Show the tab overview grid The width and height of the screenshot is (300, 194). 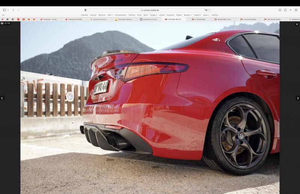click(x=296, y=10)
